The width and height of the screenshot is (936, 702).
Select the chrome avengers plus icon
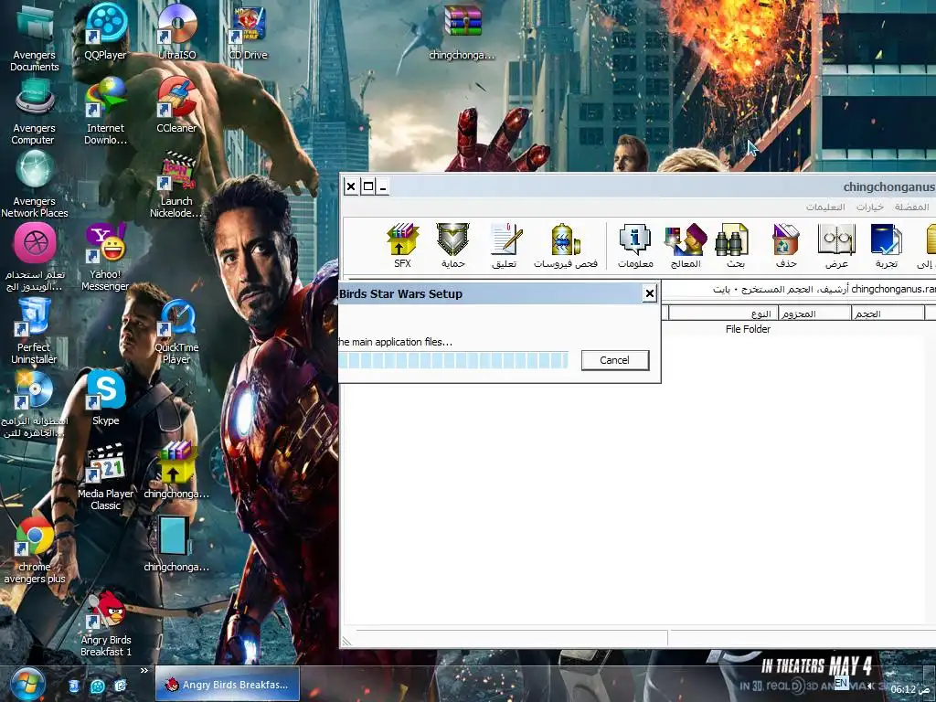tap(34, 549)
